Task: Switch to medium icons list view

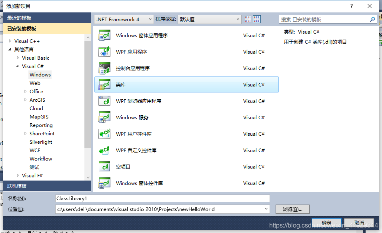Action: coord(256,19)
